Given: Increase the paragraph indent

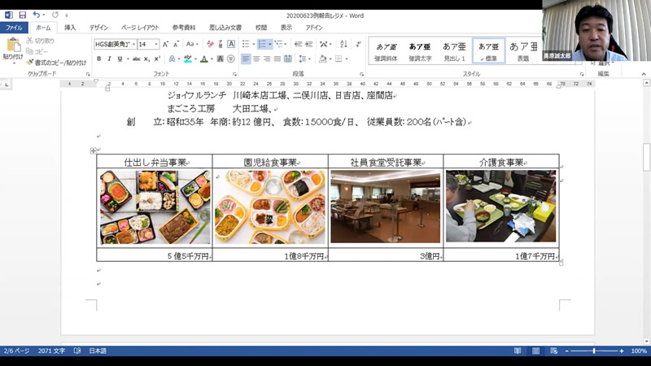Looking at the screenshot, I should click(x=309, y=44).
